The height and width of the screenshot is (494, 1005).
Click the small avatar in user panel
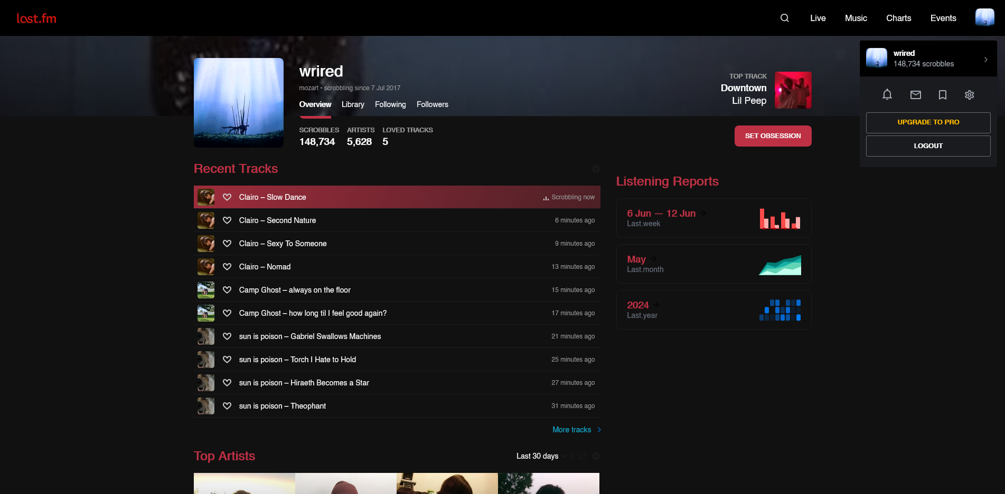click(877, 58)
